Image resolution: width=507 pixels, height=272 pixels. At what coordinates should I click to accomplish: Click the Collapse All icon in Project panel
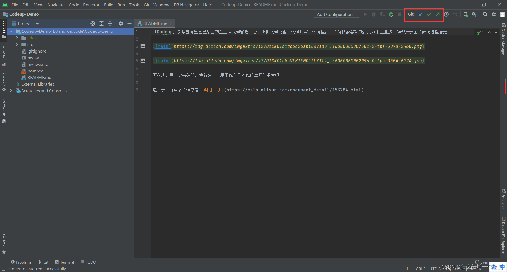coord(110,24)
